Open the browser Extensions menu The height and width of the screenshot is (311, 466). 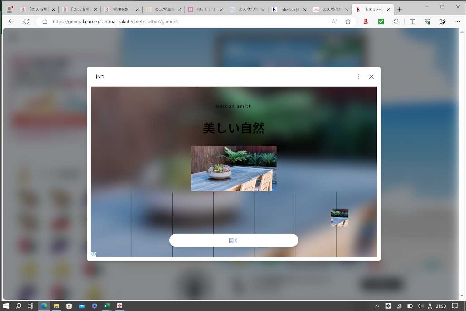pos(396,21)
